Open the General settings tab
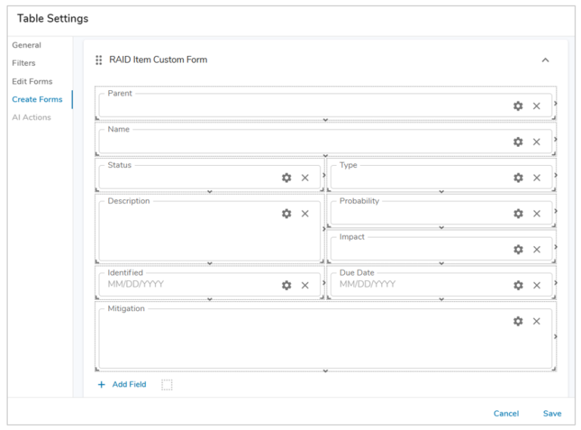581x430 pixels. point(26,45)
